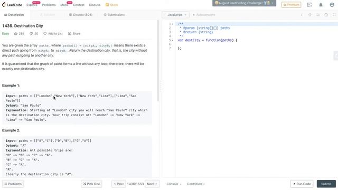Place cursor on empty editor line 6
The image size is (338, 190).
pyautogui.click(x=257, y=44)
